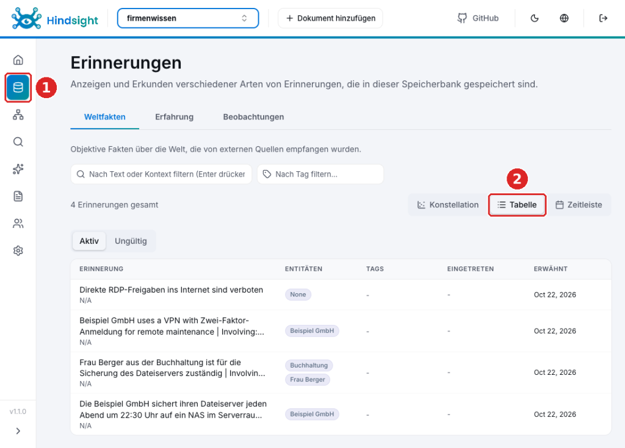The height and width of the screenshot is (448, 625).
Task: Click the ERWÄHNT column header
Action: [x=551, y=269]
